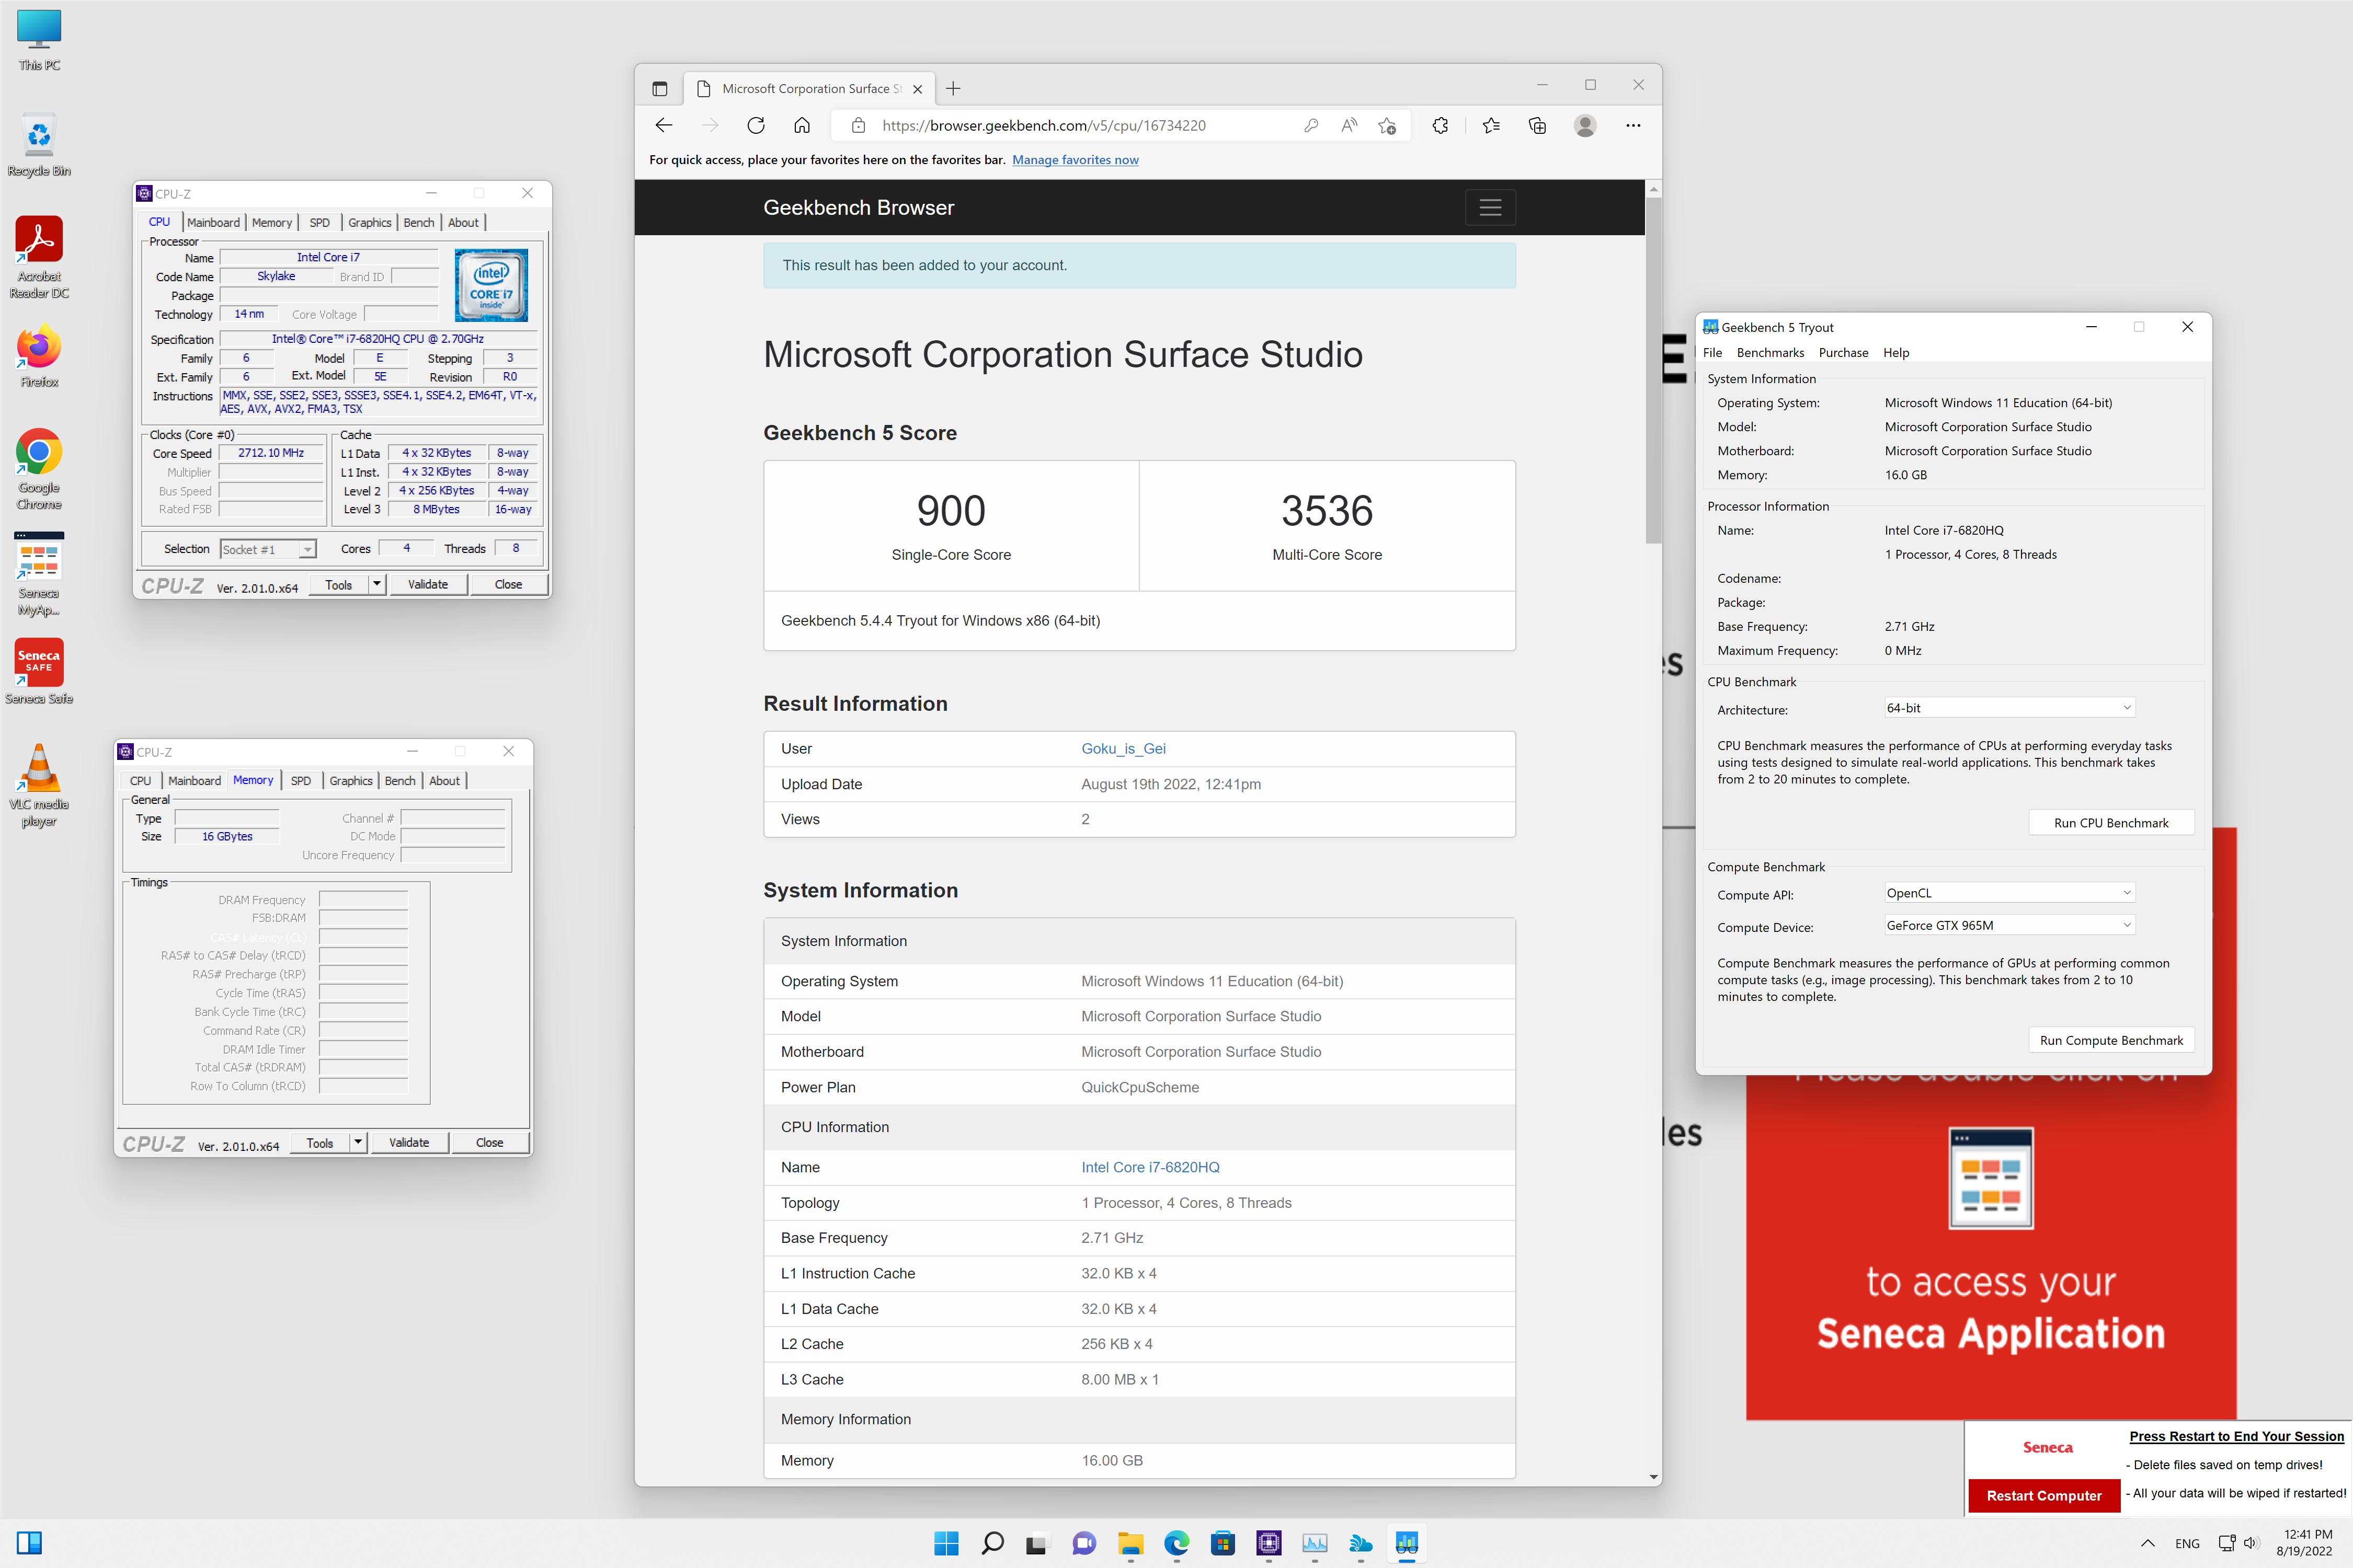Open Geekbench Browser hamburger menu
2353x1568 pixels.
coord(1491,207)
